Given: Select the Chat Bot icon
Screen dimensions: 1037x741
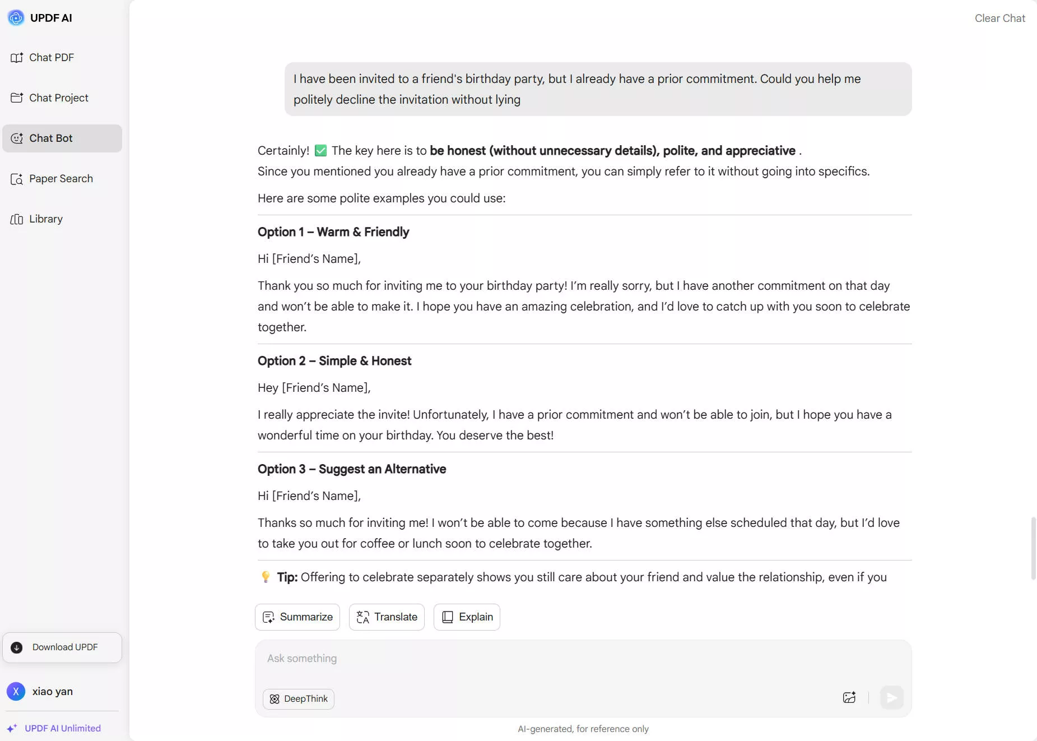Looking at the screenshot, I should (17, 138).
